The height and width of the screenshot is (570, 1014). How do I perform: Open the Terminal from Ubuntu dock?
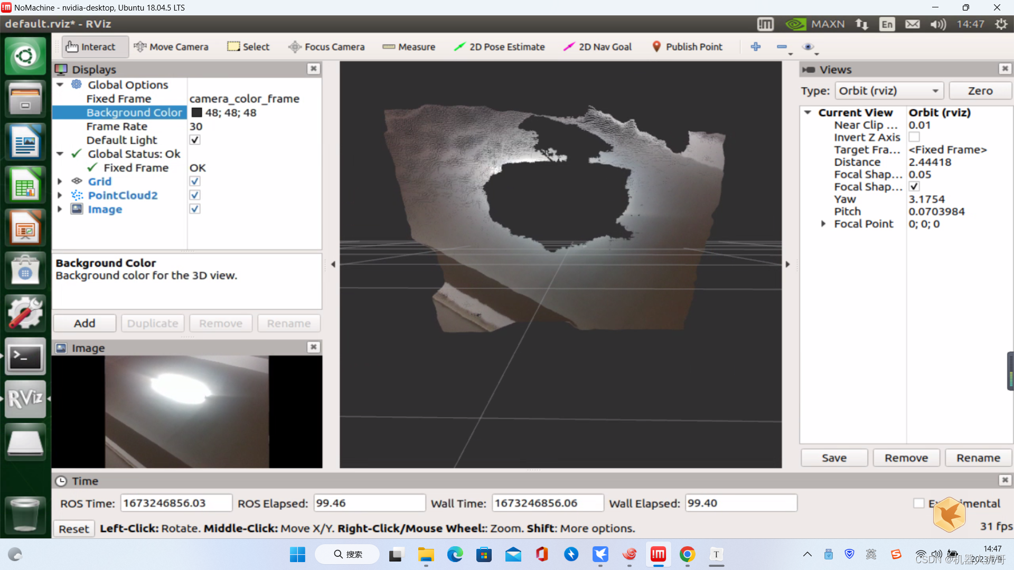pyautogui.click(x=25, y=357)
